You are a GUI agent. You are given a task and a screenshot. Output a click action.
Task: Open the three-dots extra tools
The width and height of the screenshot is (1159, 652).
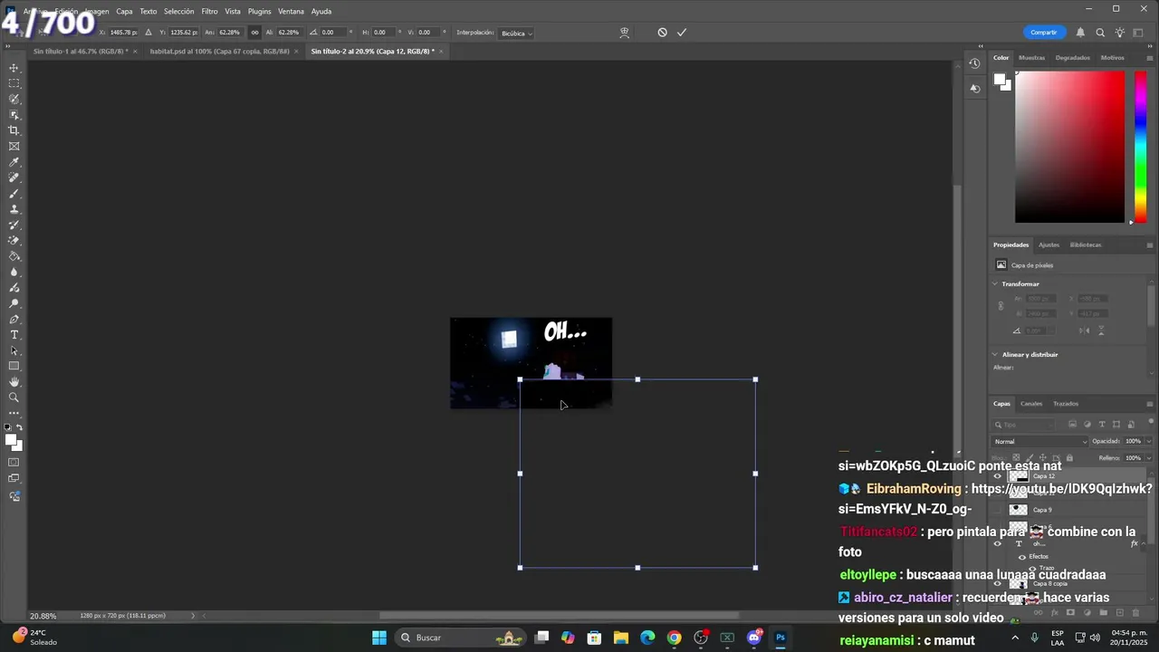(14, 413)
